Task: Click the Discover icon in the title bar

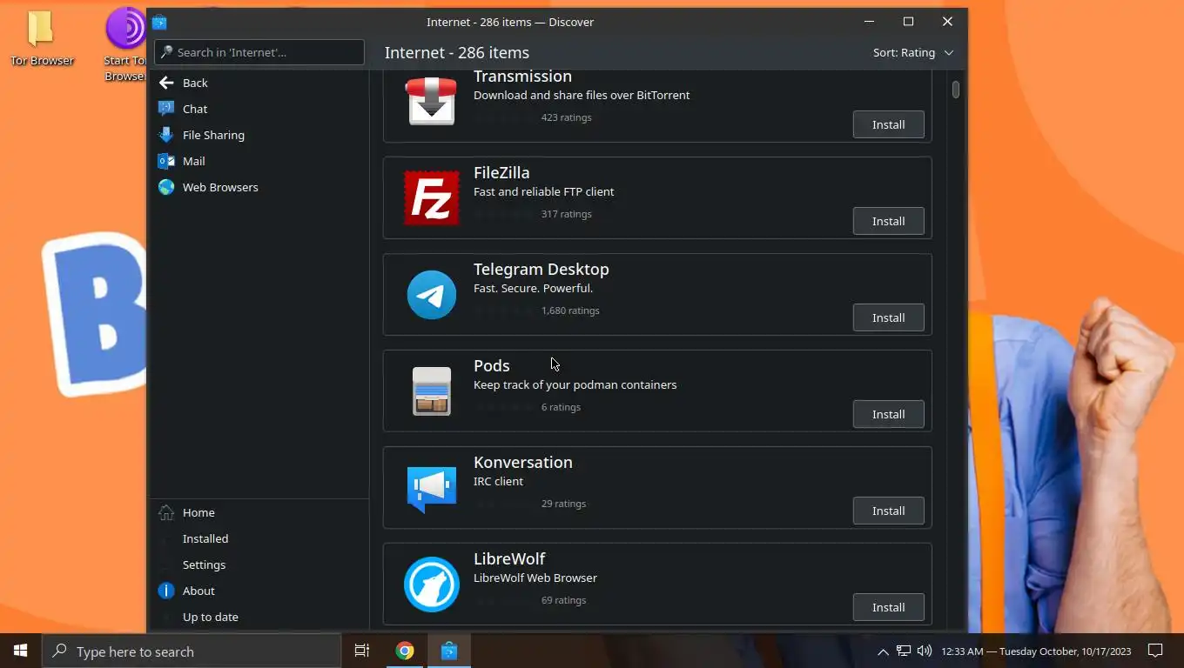Action: pyautogui.click(x=159, y=22)
